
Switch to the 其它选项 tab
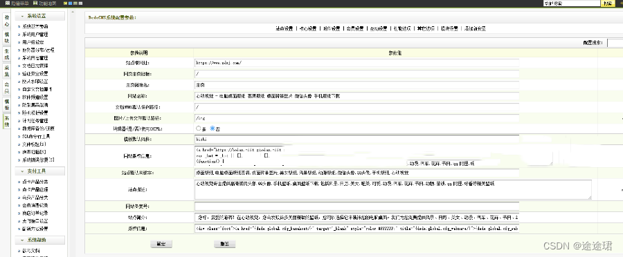click(x=426, y=28)
